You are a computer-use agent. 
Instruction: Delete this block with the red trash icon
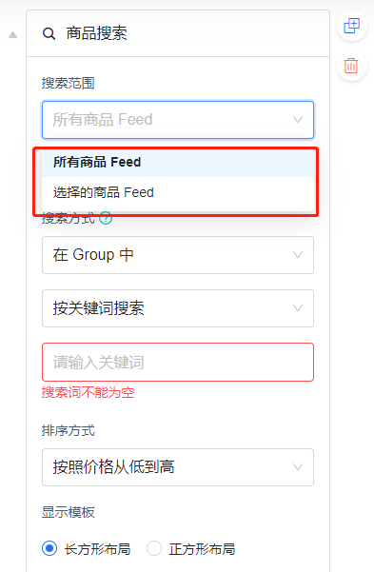point(352,66)
